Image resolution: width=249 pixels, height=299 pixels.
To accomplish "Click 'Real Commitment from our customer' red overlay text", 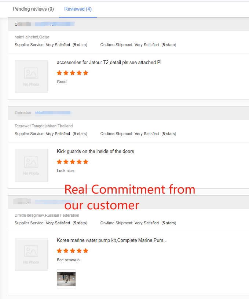I will pos(129,197).
